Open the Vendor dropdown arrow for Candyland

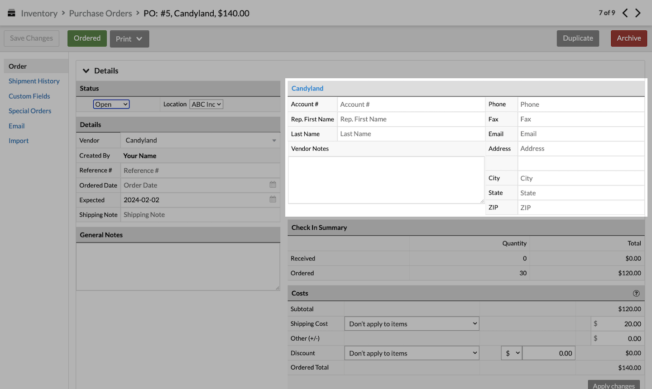coord(274,140)
